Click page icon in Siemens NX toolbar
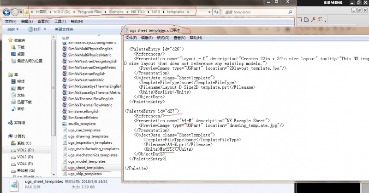 click(x=306, y=19)
